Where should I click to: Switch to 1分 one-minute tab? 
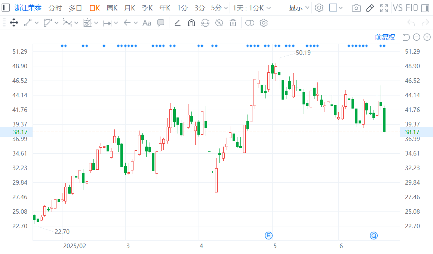(182, 8)
